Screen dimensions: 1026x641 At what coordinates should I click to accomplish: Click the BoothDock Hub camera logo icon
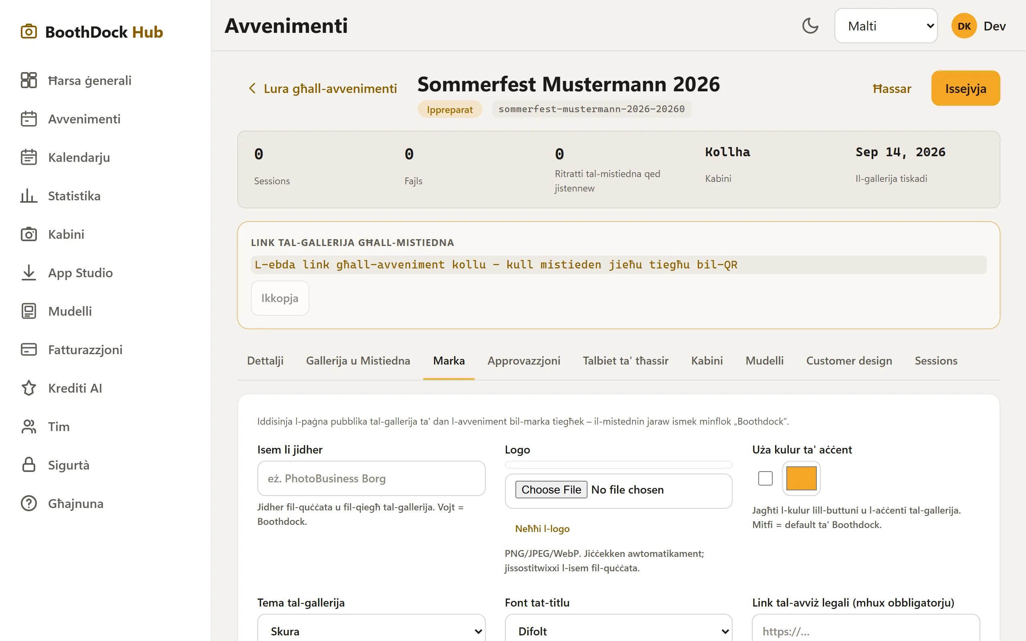[x=28, y=32]
